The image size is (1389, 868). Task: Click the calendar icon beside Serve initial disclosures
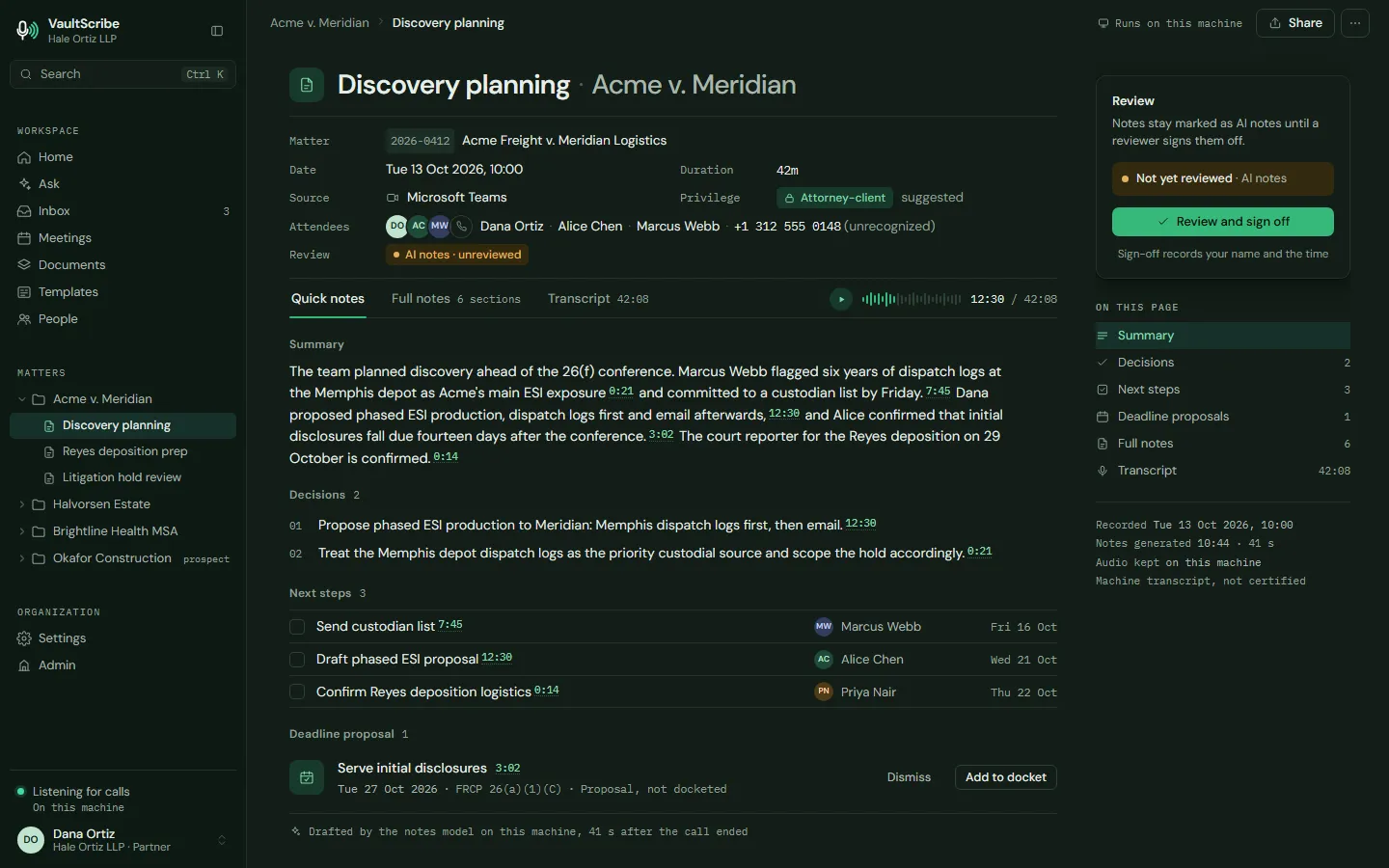(x=307, y=777)
